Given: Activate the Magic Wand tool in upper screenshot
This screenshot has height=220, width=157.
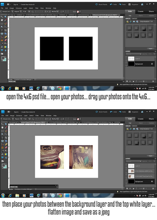Looking at the screenshot, I should 2,27.
